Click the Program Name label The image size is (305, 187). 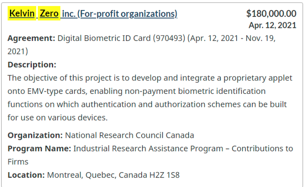click(39, 149)
